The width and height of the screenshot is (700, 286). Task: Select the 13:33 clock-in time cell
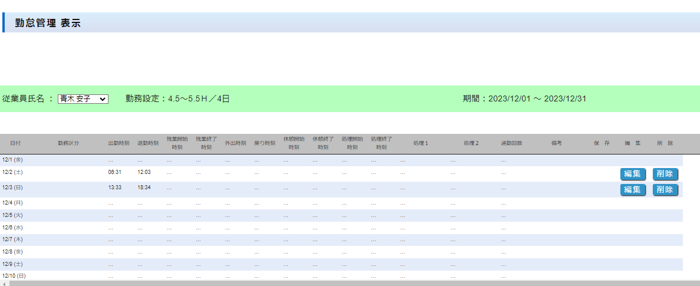pyautogui.click(x=114, y=188)
